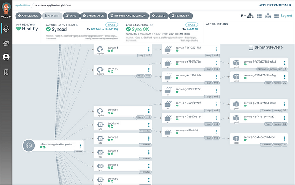
Task: Open the menu for the service-g deploy node
Action: coord(149,70)
